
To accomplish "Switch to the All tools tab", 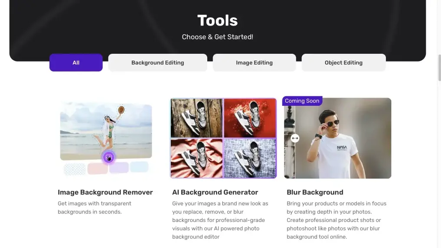I will point(76,62).
